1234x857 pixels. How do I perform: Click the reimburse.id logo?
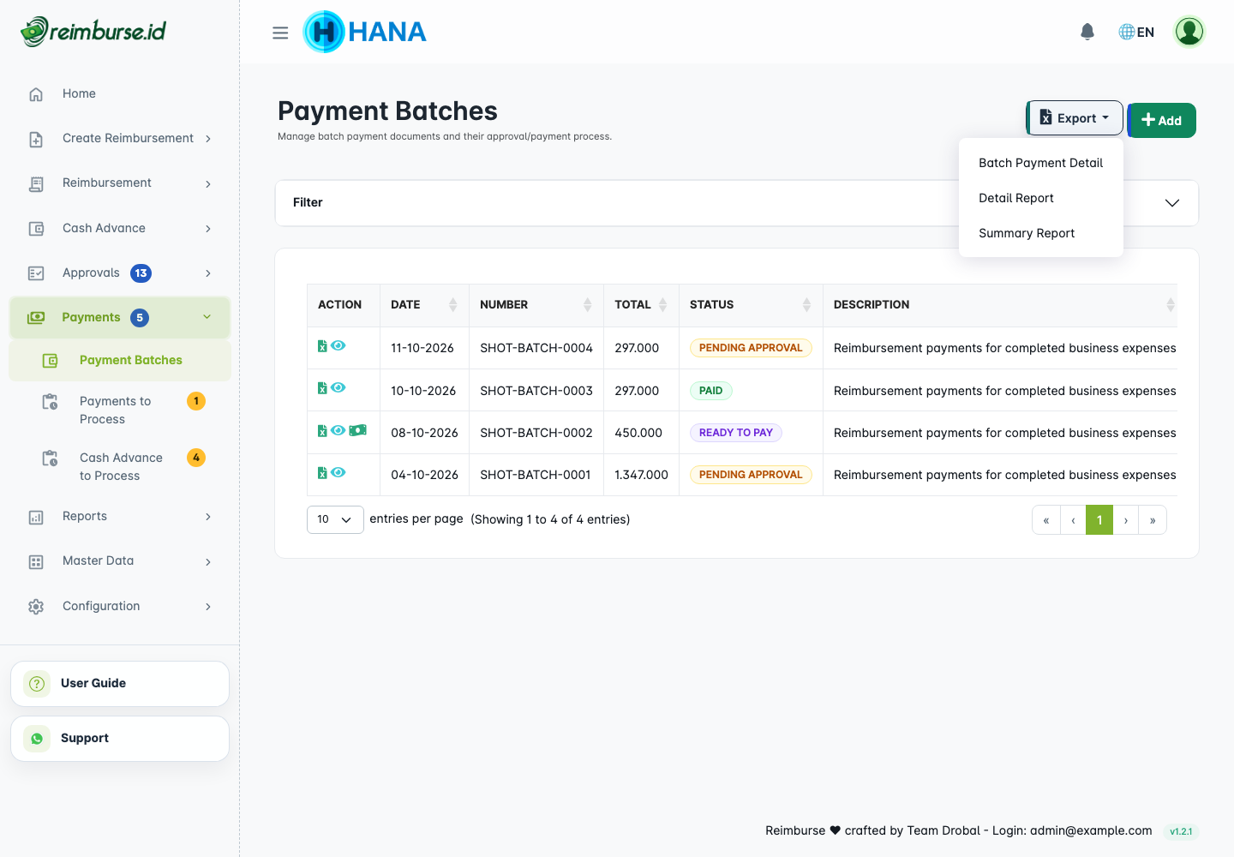tap(93, 32)
